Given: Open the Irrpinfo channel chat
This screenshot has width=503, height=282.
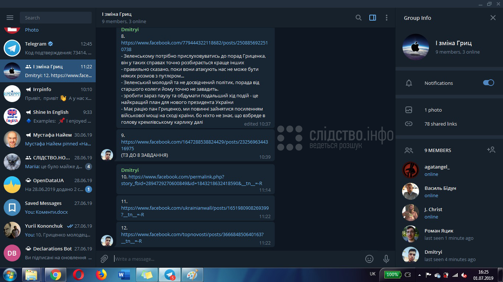Looking at the screenshot, I should click(x=48, y=94).
